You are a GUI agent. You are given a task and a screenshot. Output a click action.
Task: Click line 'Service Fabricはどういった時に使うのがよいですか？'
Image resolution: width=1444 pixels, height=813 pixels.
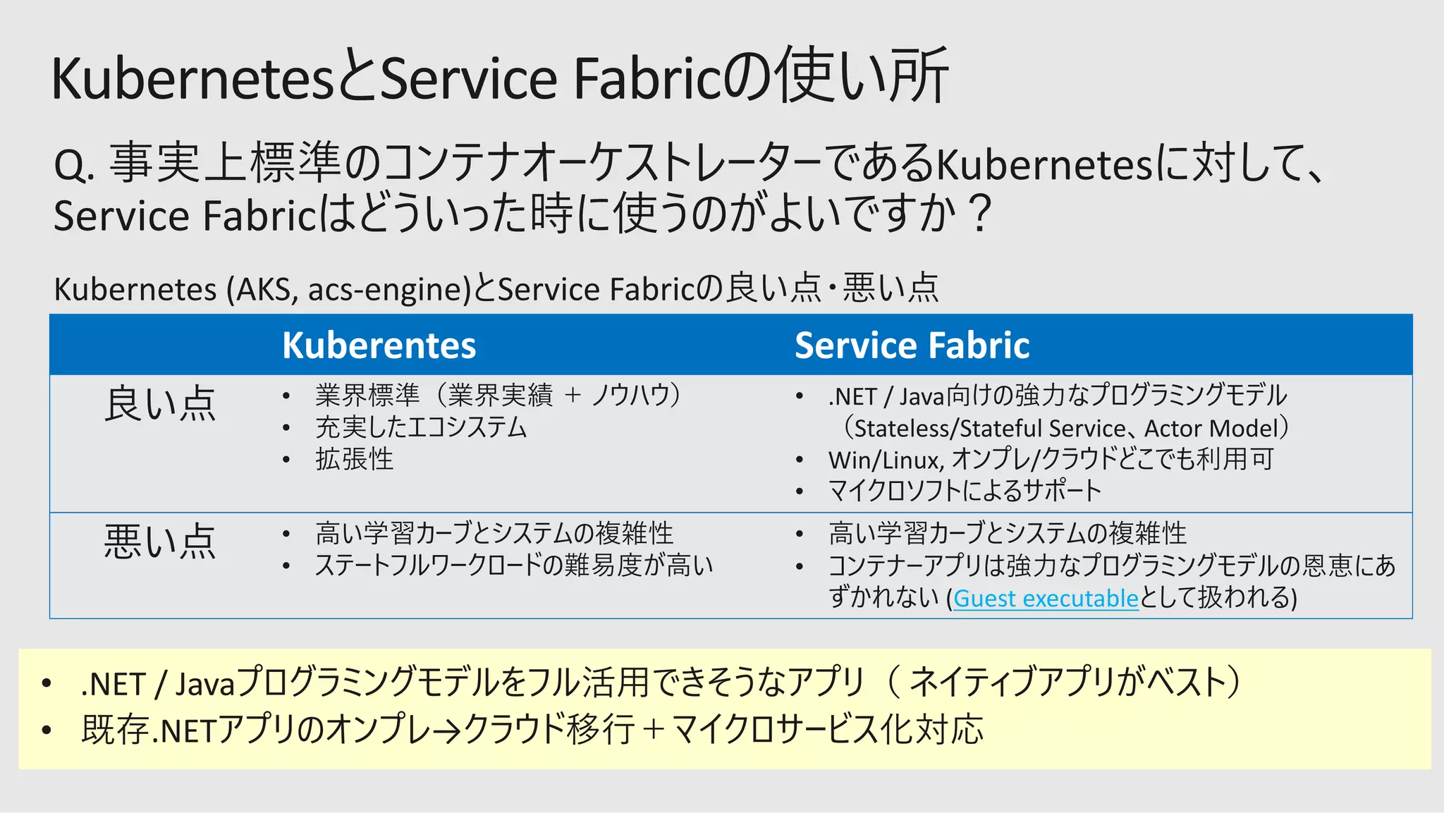pyautogui.click(x=524, y=214)
